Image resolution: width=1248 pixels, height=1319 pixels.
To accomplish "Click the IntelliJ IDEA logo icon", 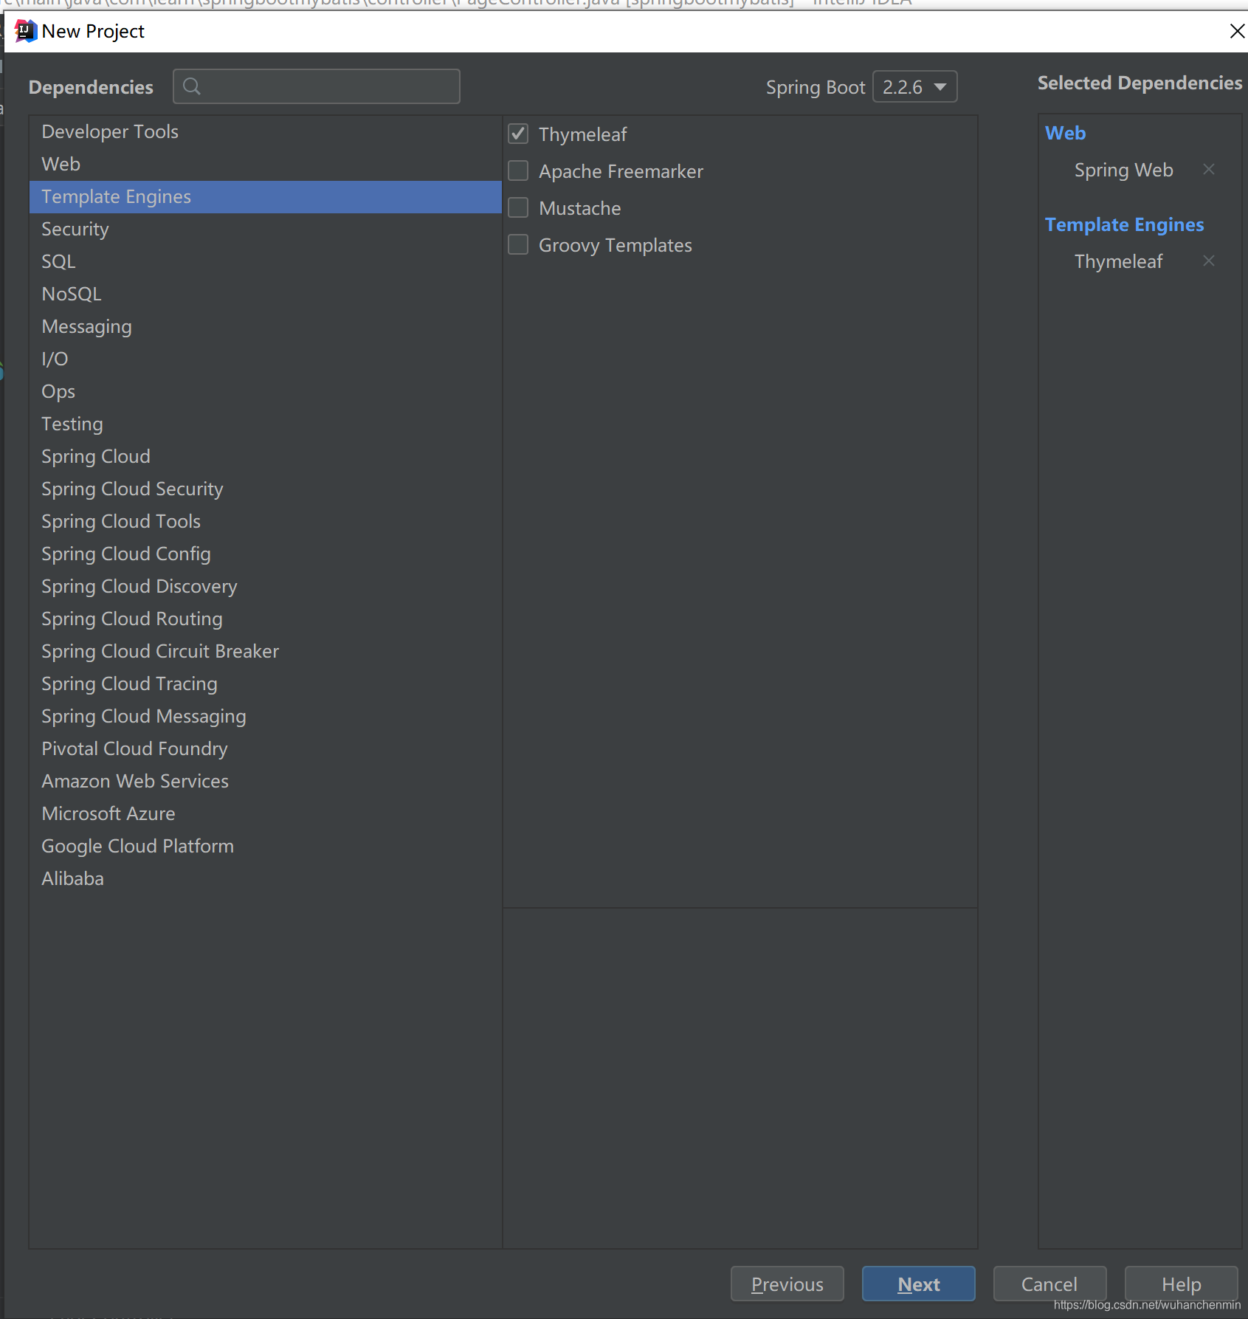I will coord(25,31).
